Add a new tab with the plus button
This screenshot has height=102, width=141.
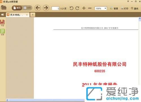[33, 15]
